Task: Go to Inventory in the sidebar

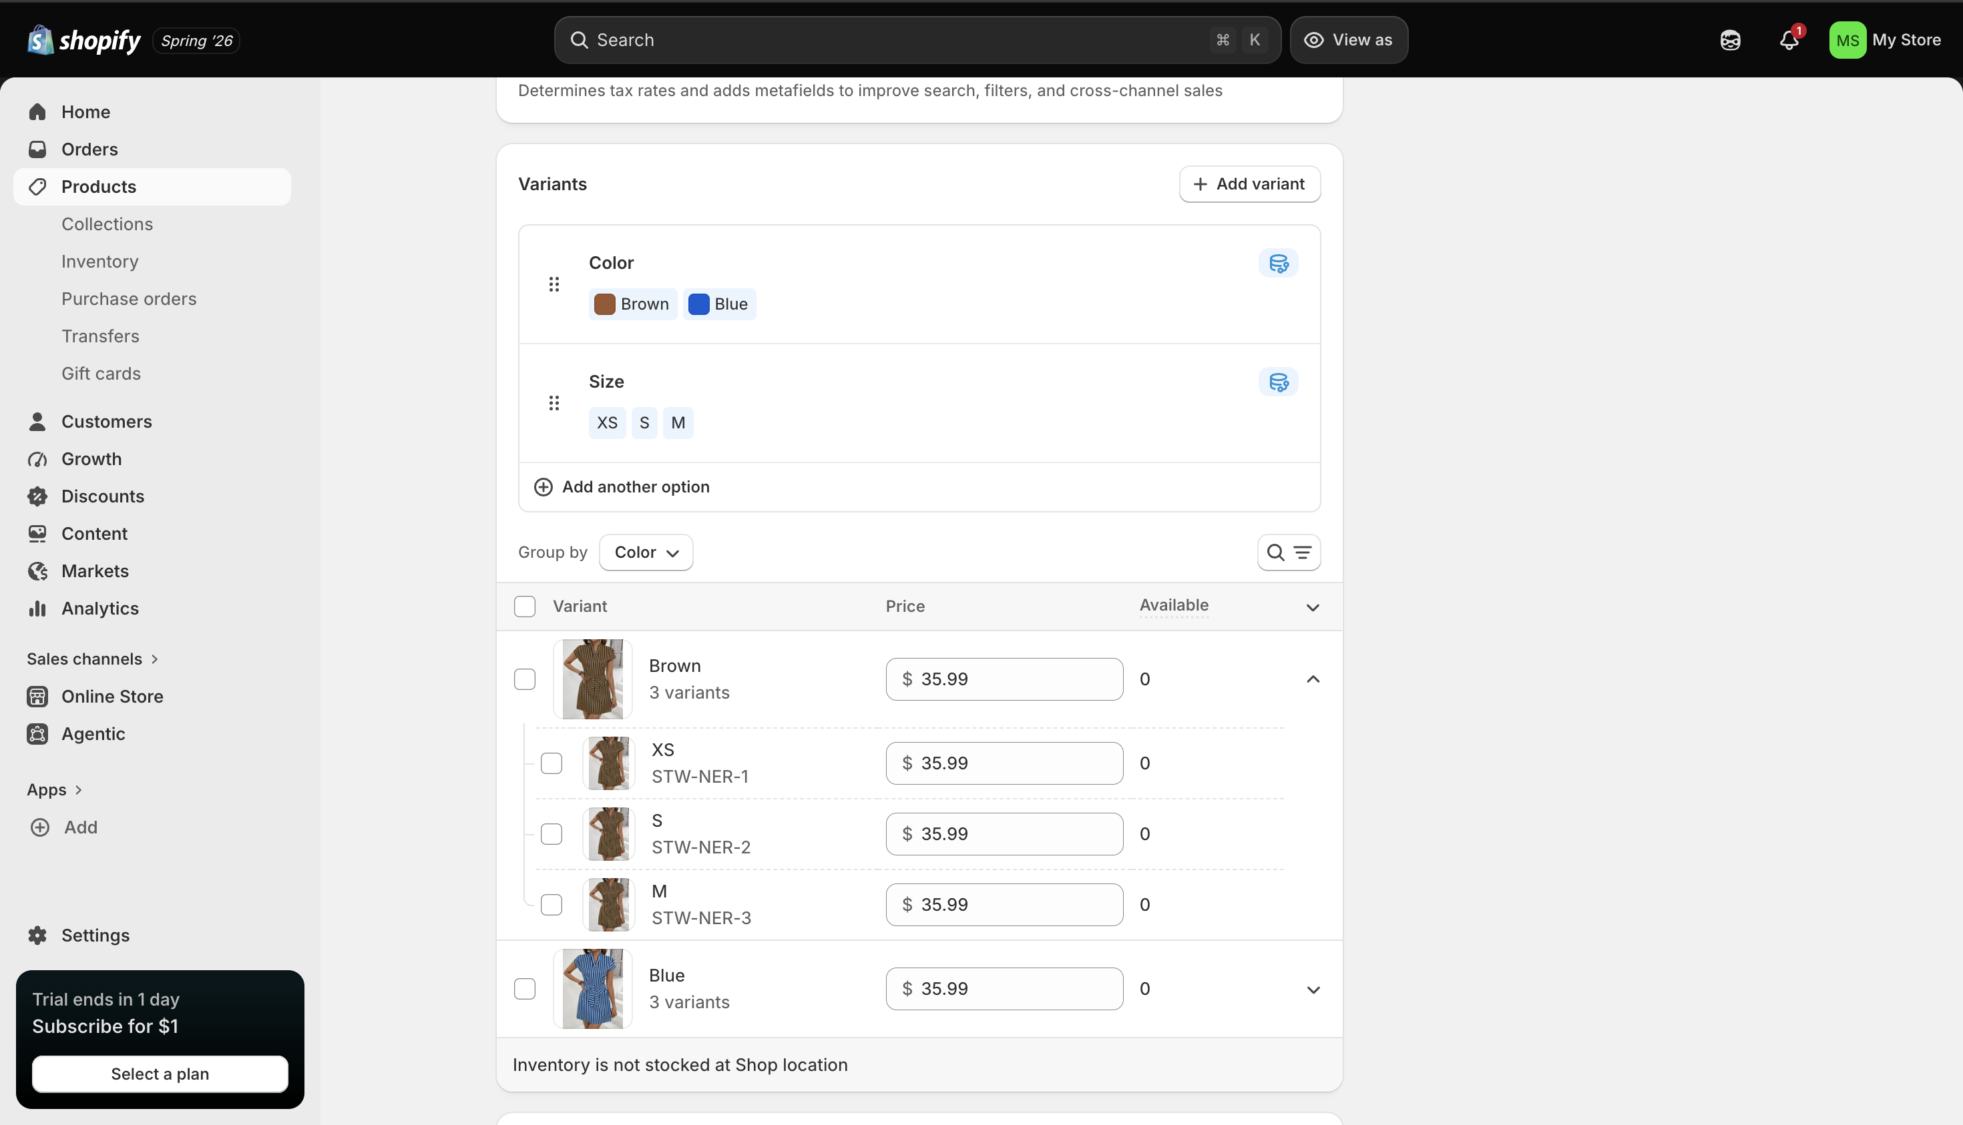Action: tap(101, 261)
